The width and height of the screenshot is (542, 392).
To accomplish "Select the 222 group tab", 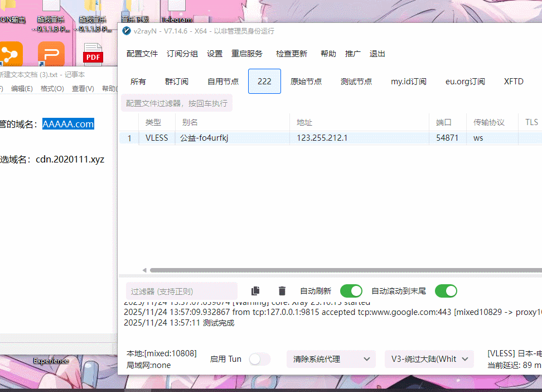I will pos(264,82).
